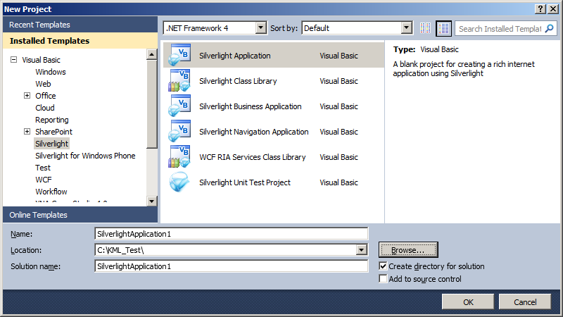Select Silverlight Unit Test Project name
Viewport: 563px width, 317px height.
point(245,182)
